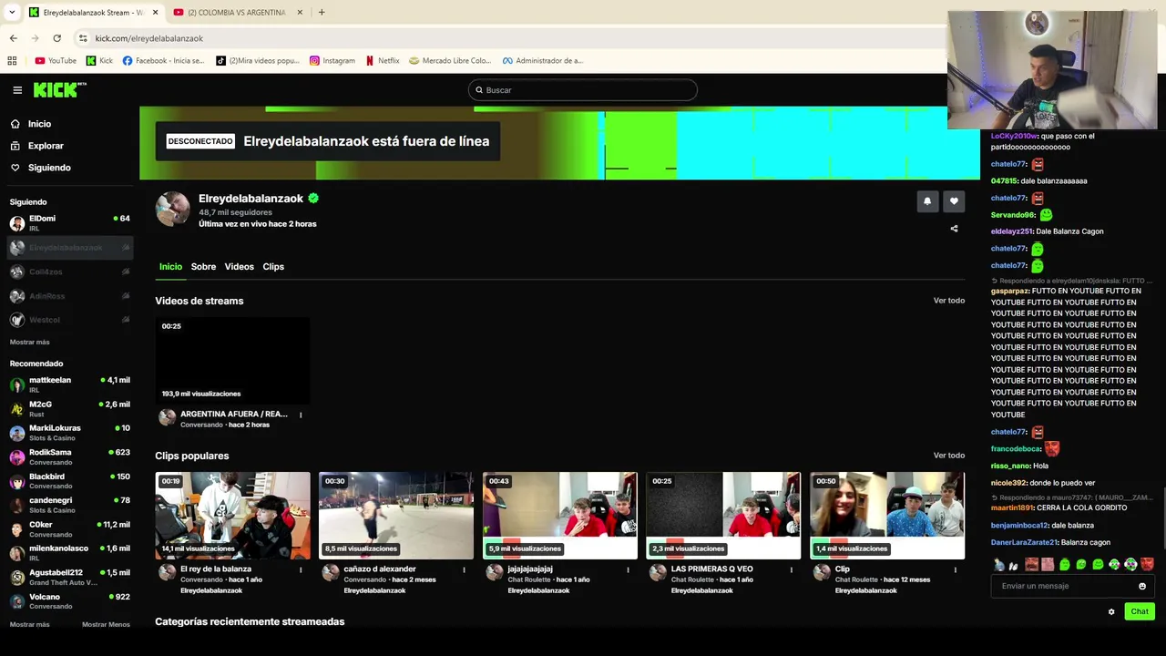Open Ver todo for Clips populares
The width and height of the screenshot is (1166, 656).
point(948,456)
